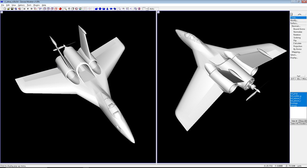This screenshot has width=307, height=168.
Task: Click the Show All button
Action: [x=303, y=121]
